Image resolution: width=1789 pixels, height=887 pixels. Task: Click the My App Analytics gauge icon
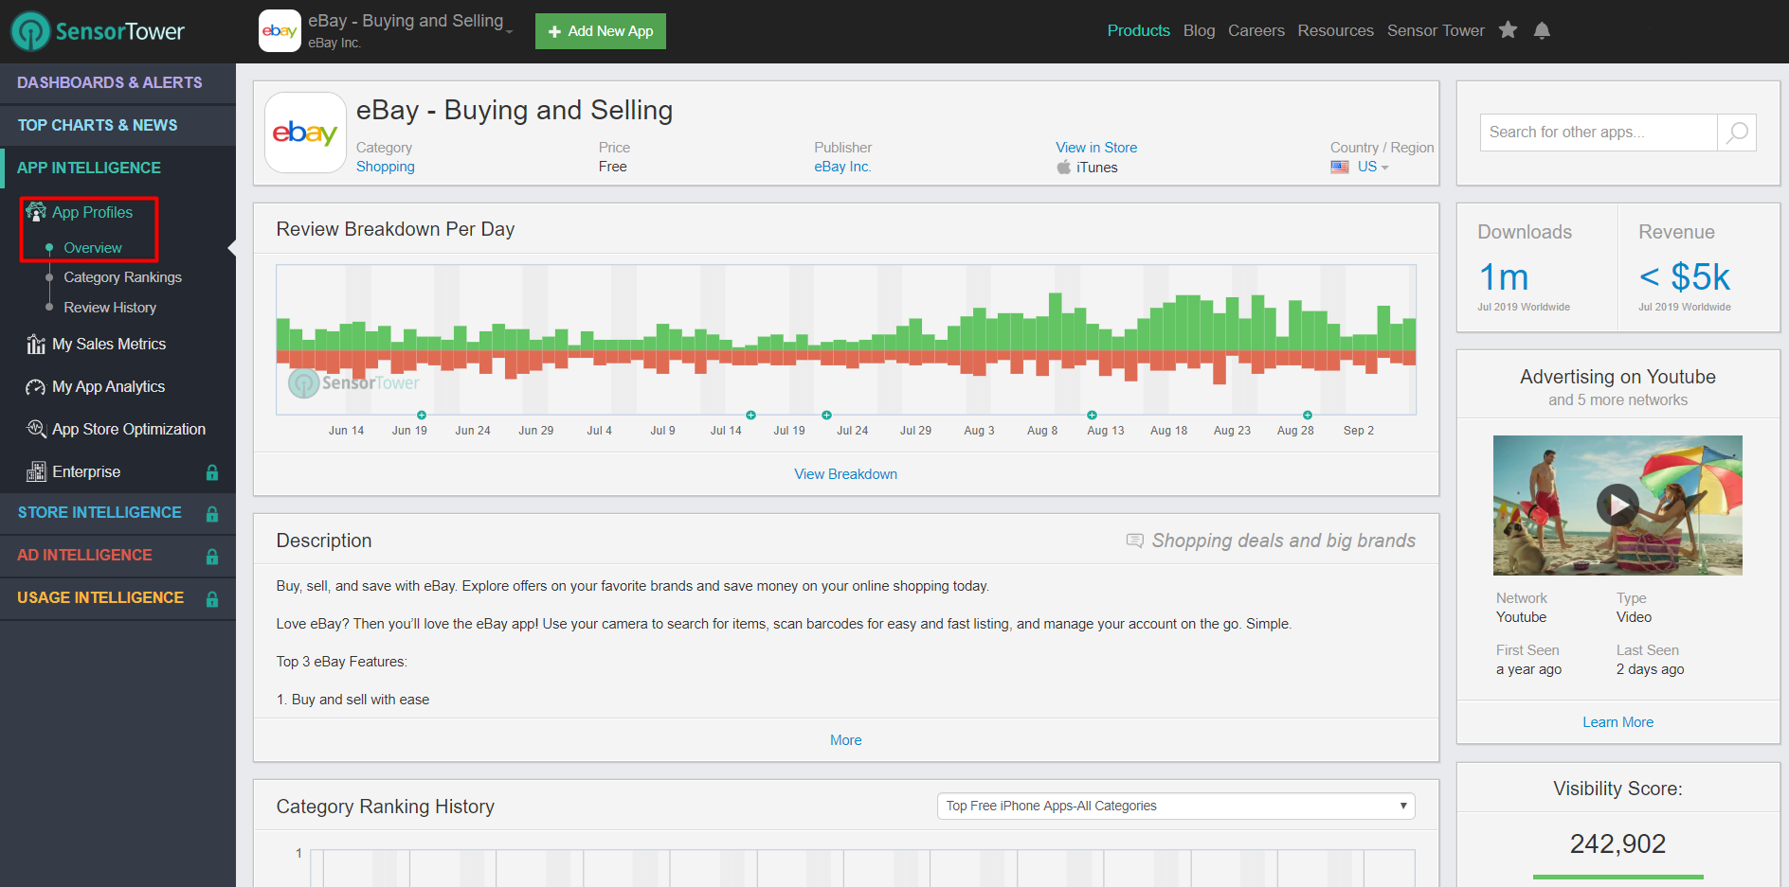click(36, 386)
